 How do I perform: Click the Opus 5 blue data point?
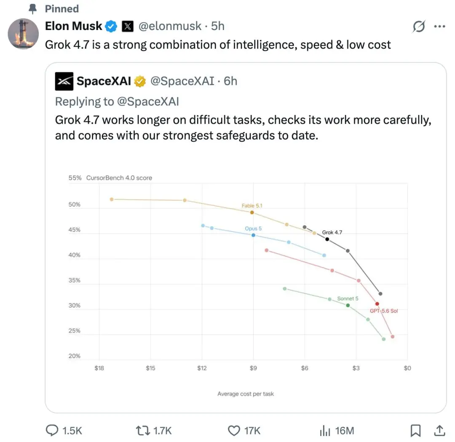coord(253,235)
